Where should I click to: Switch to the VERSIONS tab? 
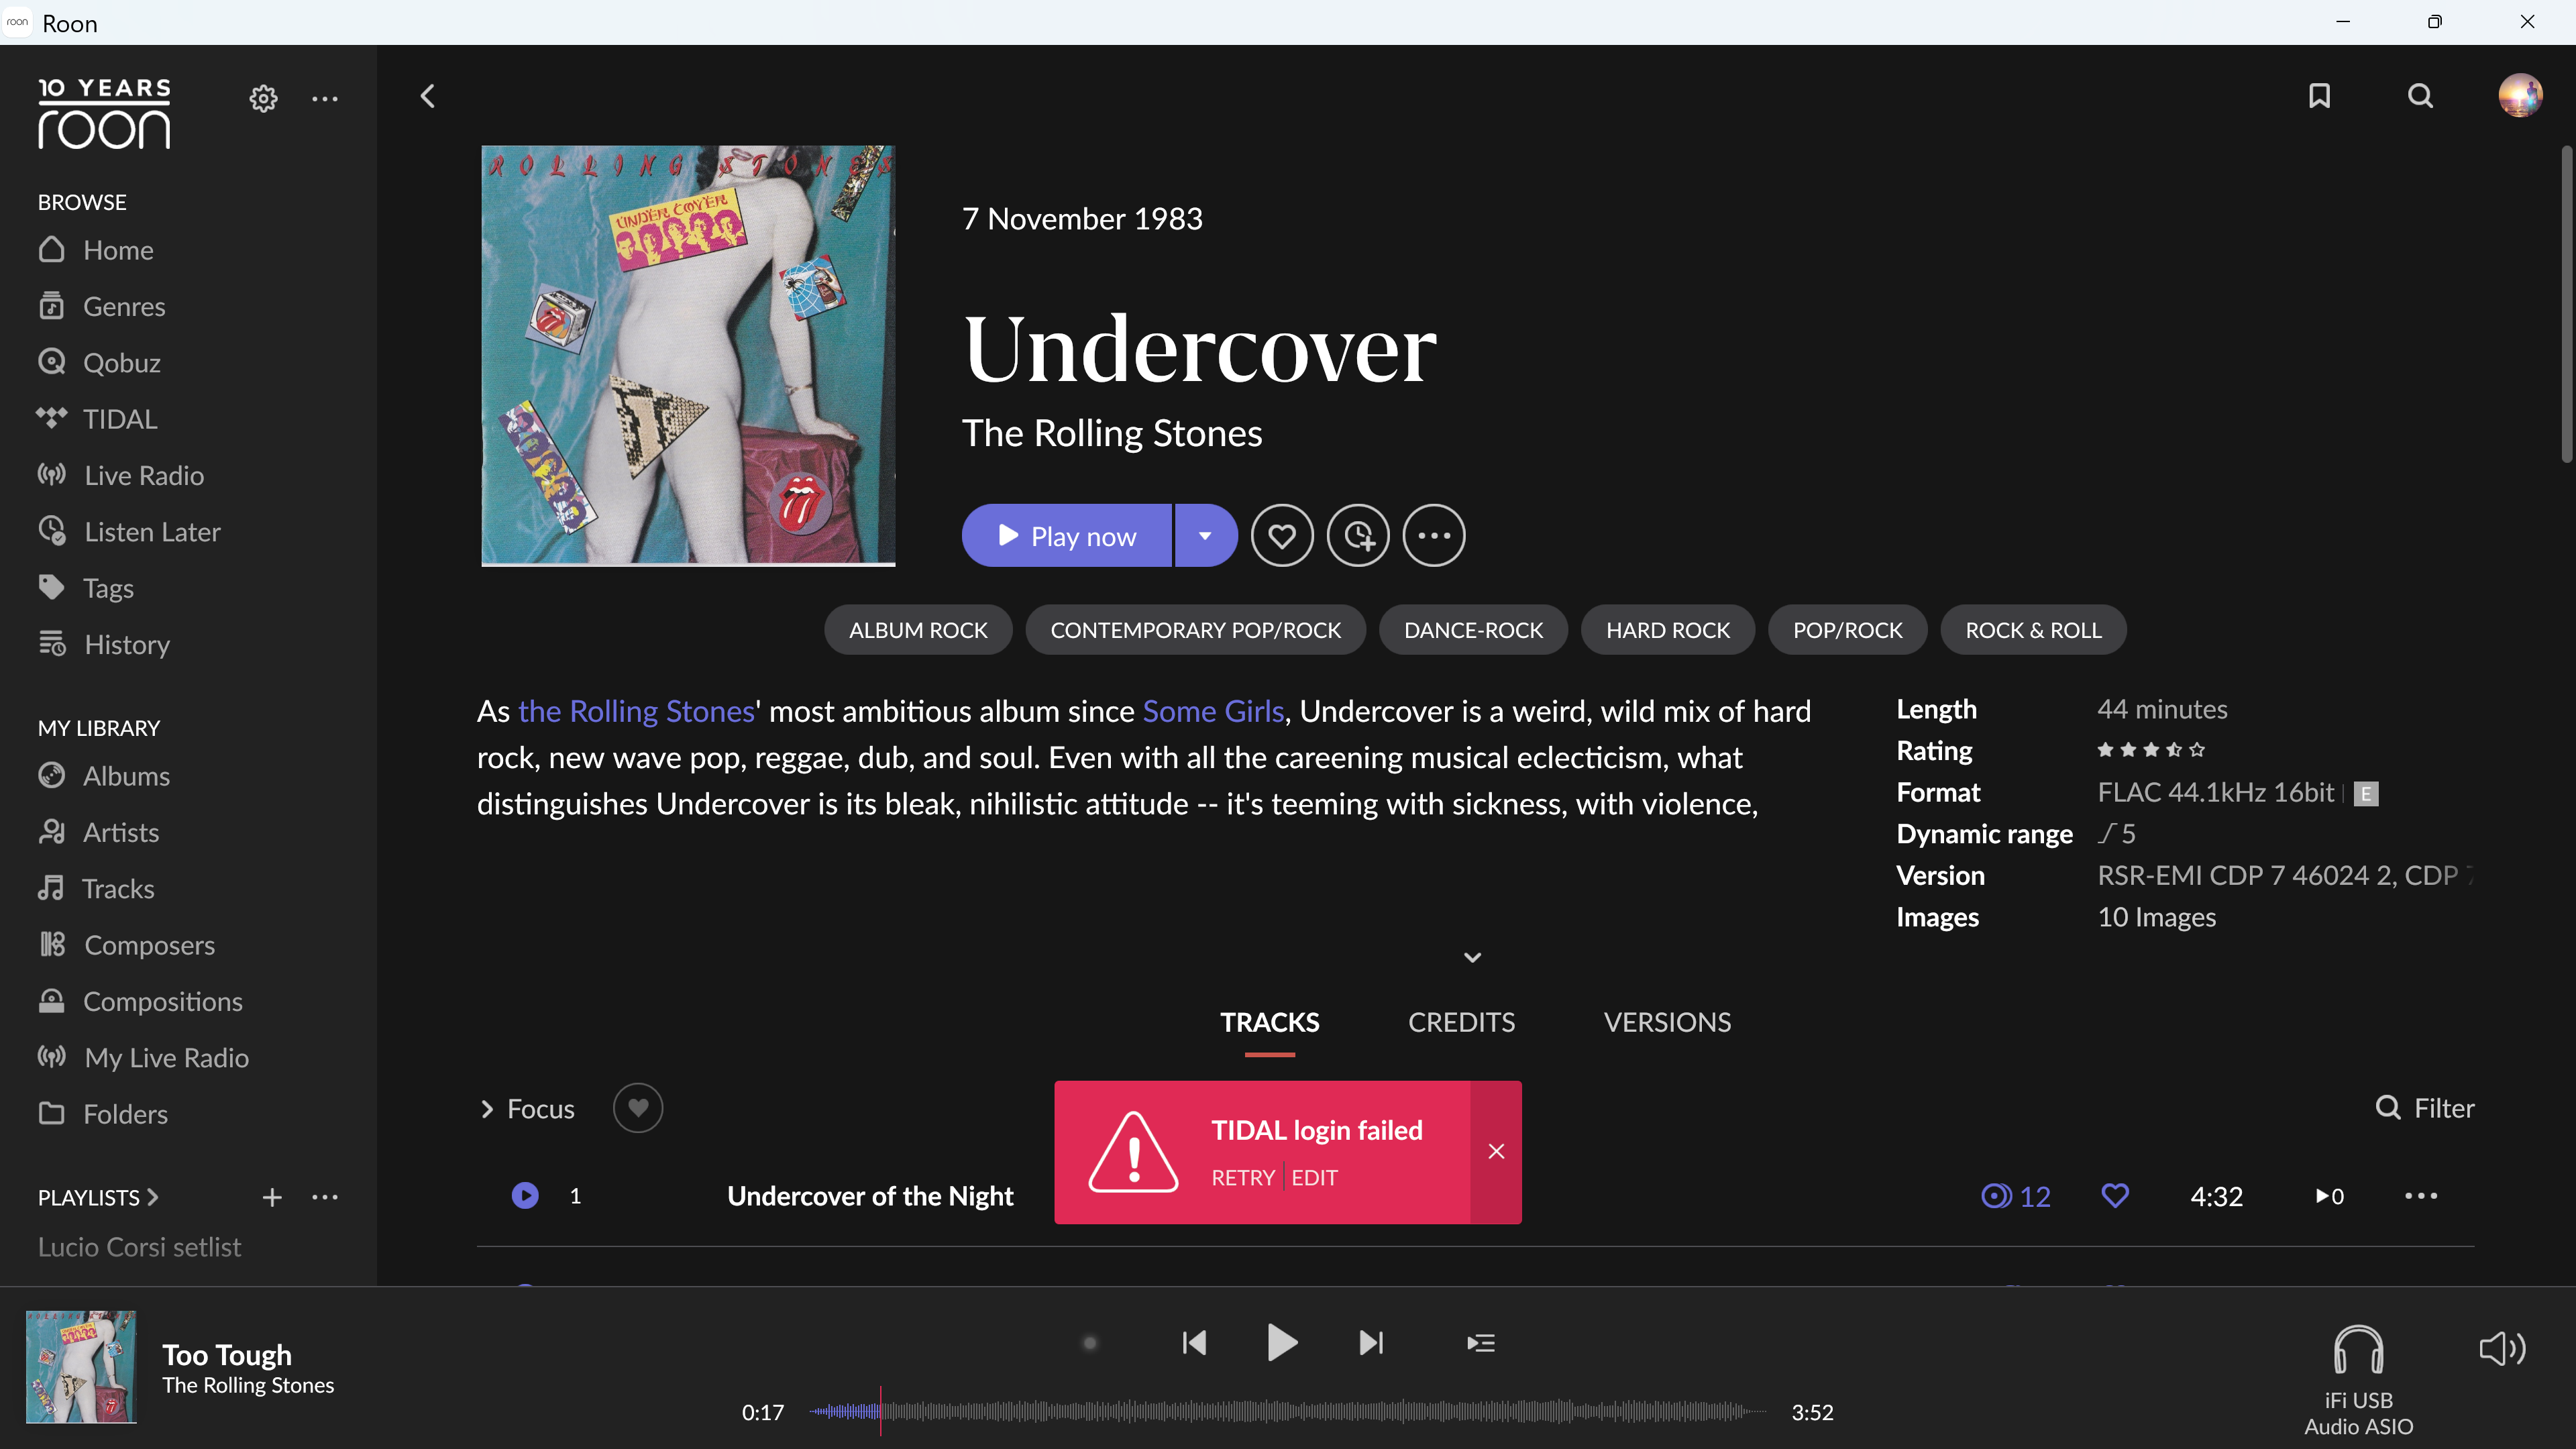pos(1668,1022)
